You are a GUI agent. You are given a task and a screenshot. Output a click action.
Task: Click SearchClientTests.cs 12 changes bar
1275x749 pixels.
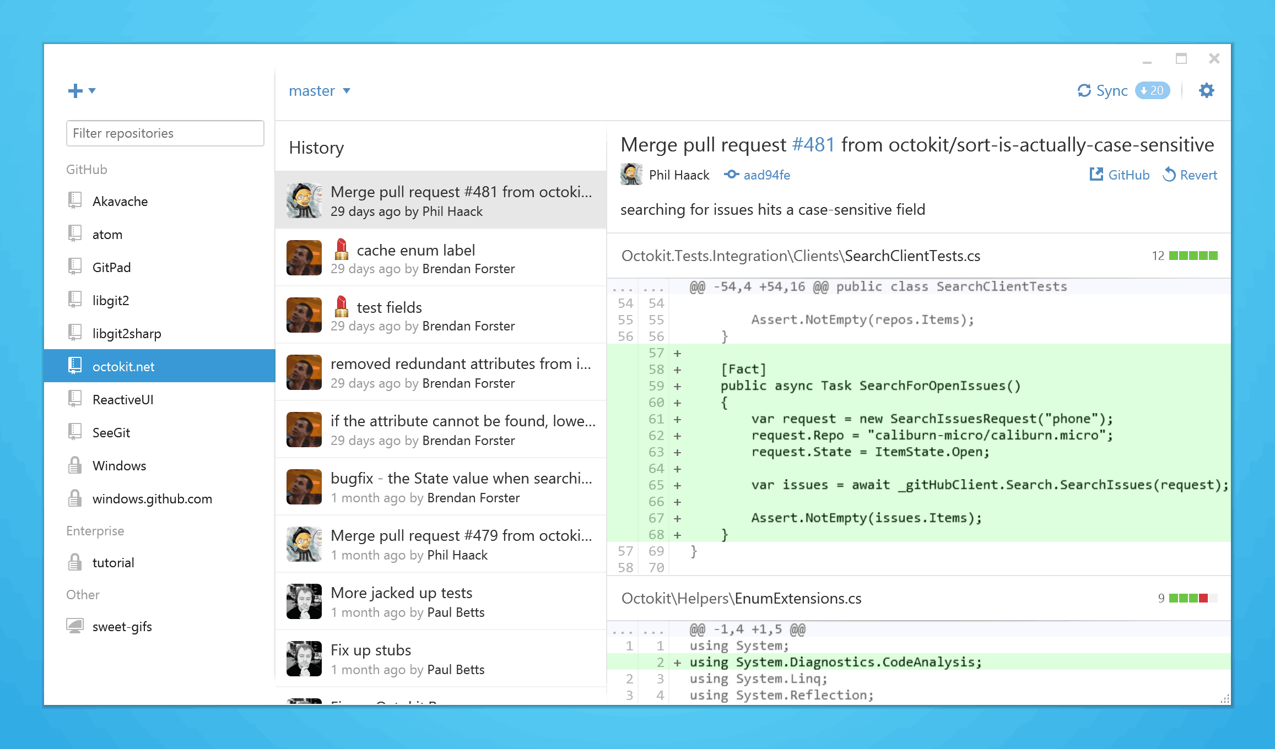point(1193,256)
